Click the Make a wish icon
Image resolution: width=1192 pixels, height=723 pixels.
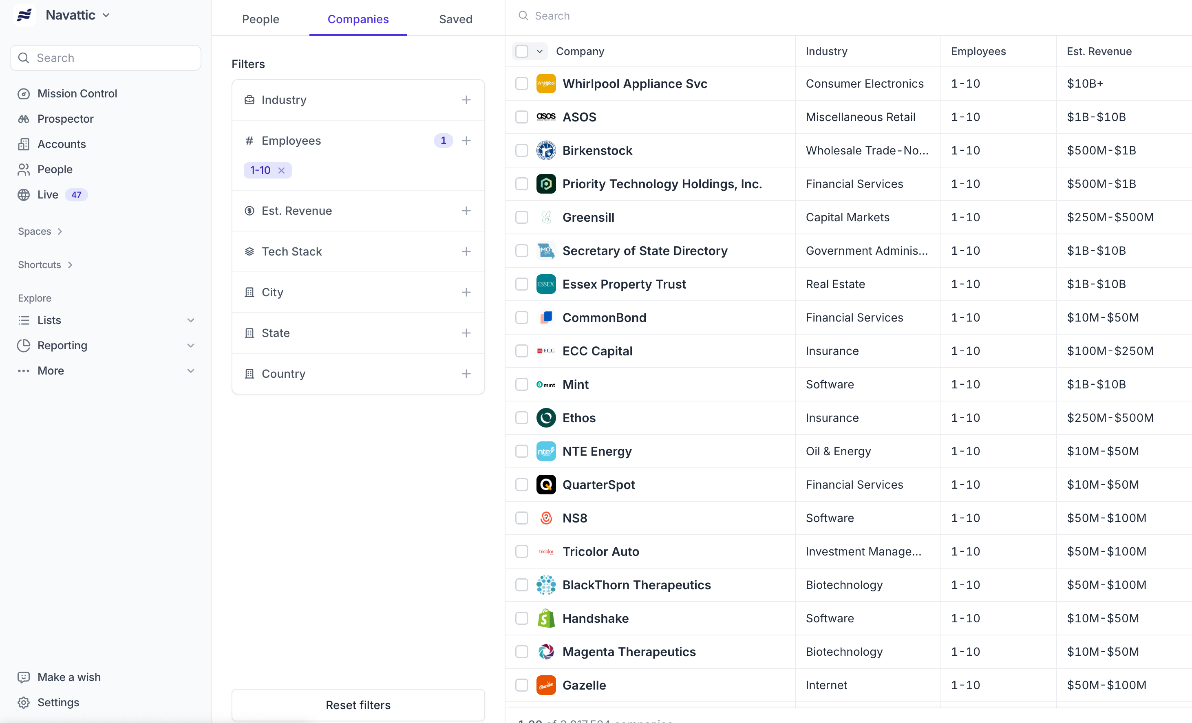[x=24, y=677]
